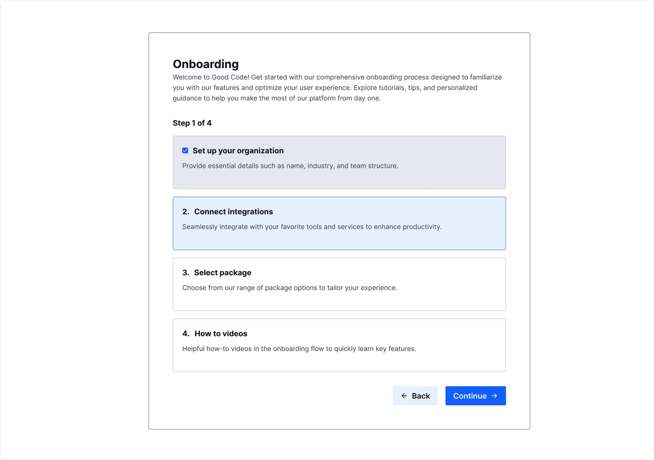Click the step number 2. label
The width and height of the screenshot is (654, 460).
[x=186, y=212]
